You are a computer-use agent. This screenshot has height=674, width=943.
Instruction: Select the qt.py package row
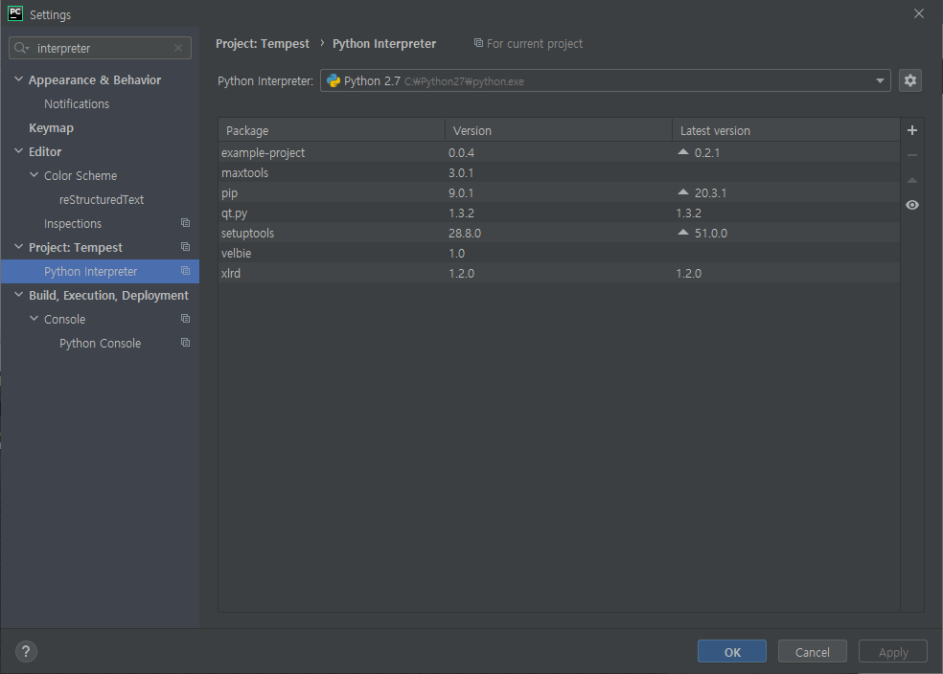559,213
